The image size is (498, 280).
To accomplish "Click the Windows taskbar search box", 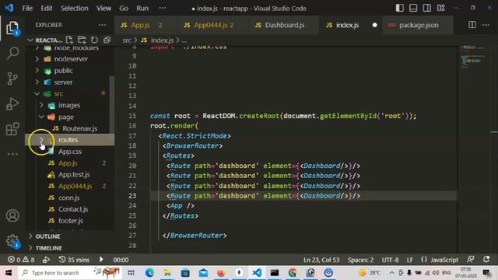I will click(x=70, y=272).
